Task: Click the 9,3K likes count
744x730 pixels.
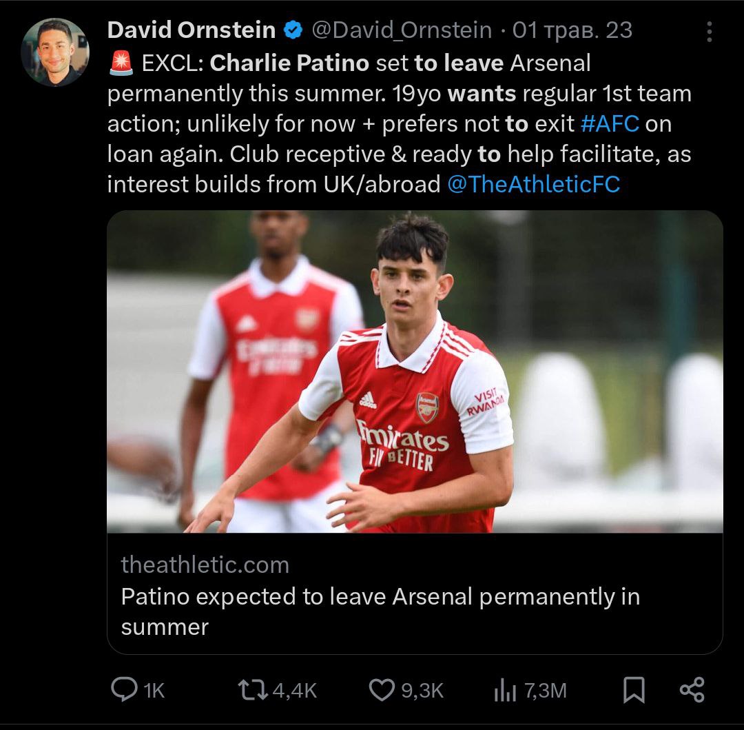Action: coord(422,690)
